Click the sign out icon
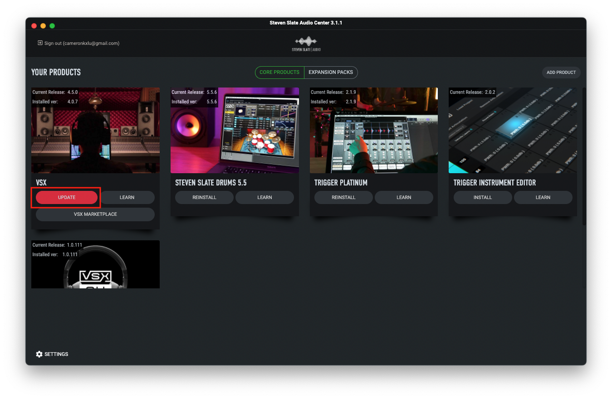Screen dimensions: 612x399 point(40,43)
